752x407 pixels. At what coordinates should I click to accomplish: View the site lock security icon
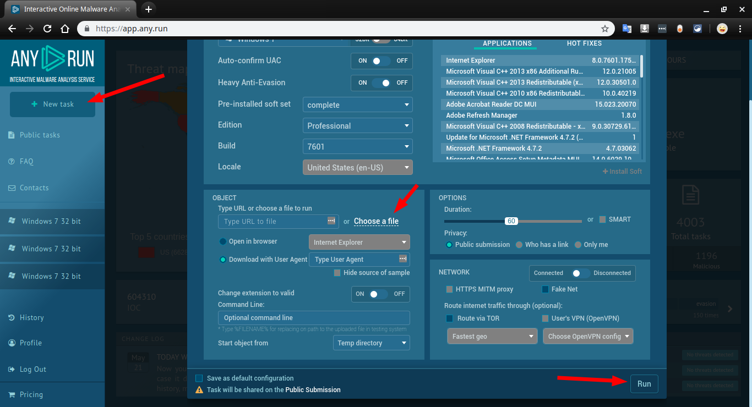tap(87, 29)
